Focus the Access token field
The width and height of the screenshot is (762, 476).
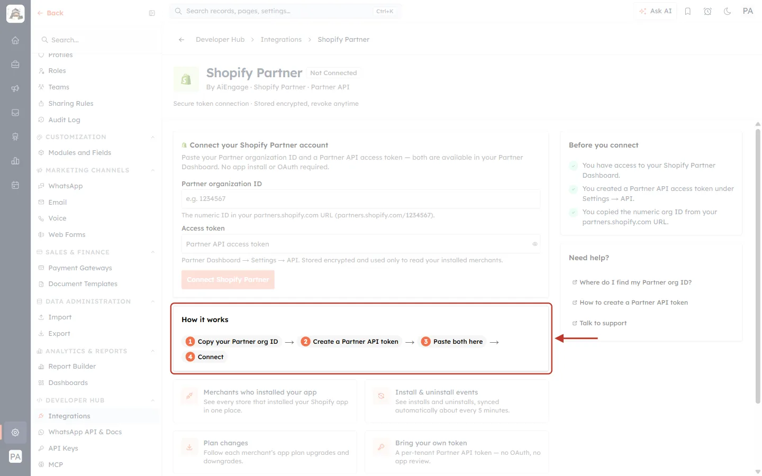tap(361, 244)
